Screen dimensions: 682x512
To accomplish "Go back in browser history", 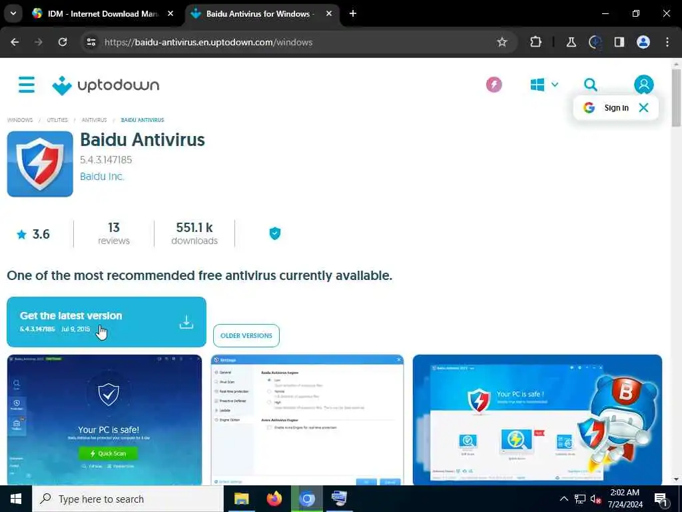I will click(x=15, y=42).
